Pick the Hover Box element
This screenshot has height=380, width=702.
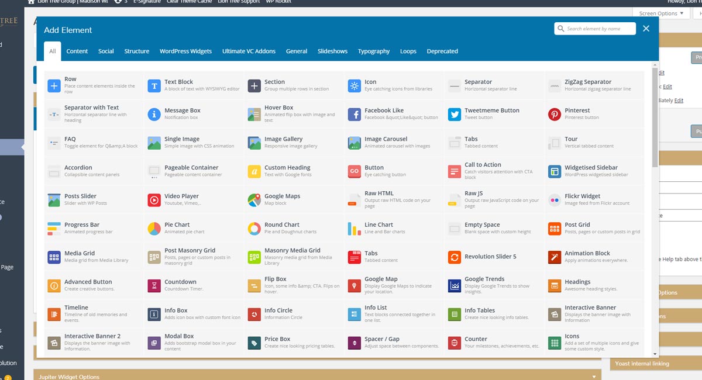click(x=293, y=114)
